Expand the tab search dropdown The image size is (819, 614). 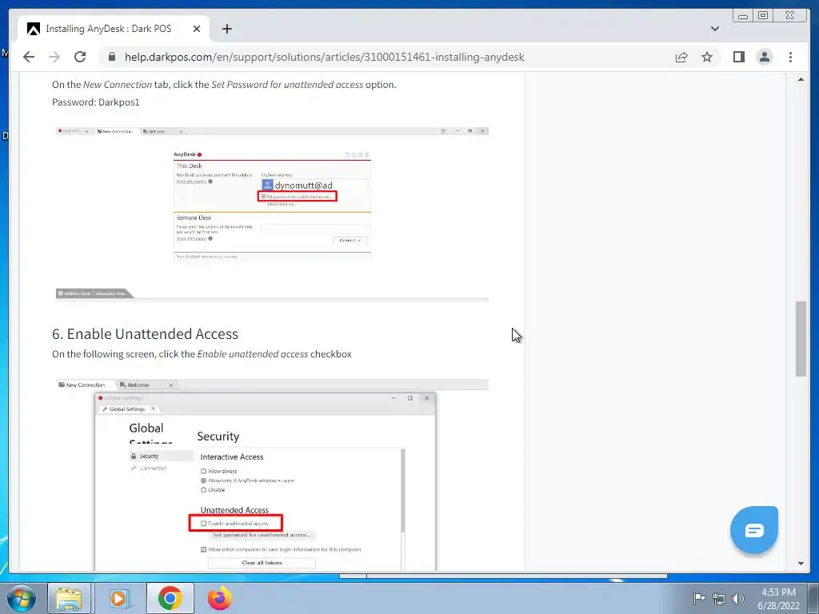click(x=715, y=29)
